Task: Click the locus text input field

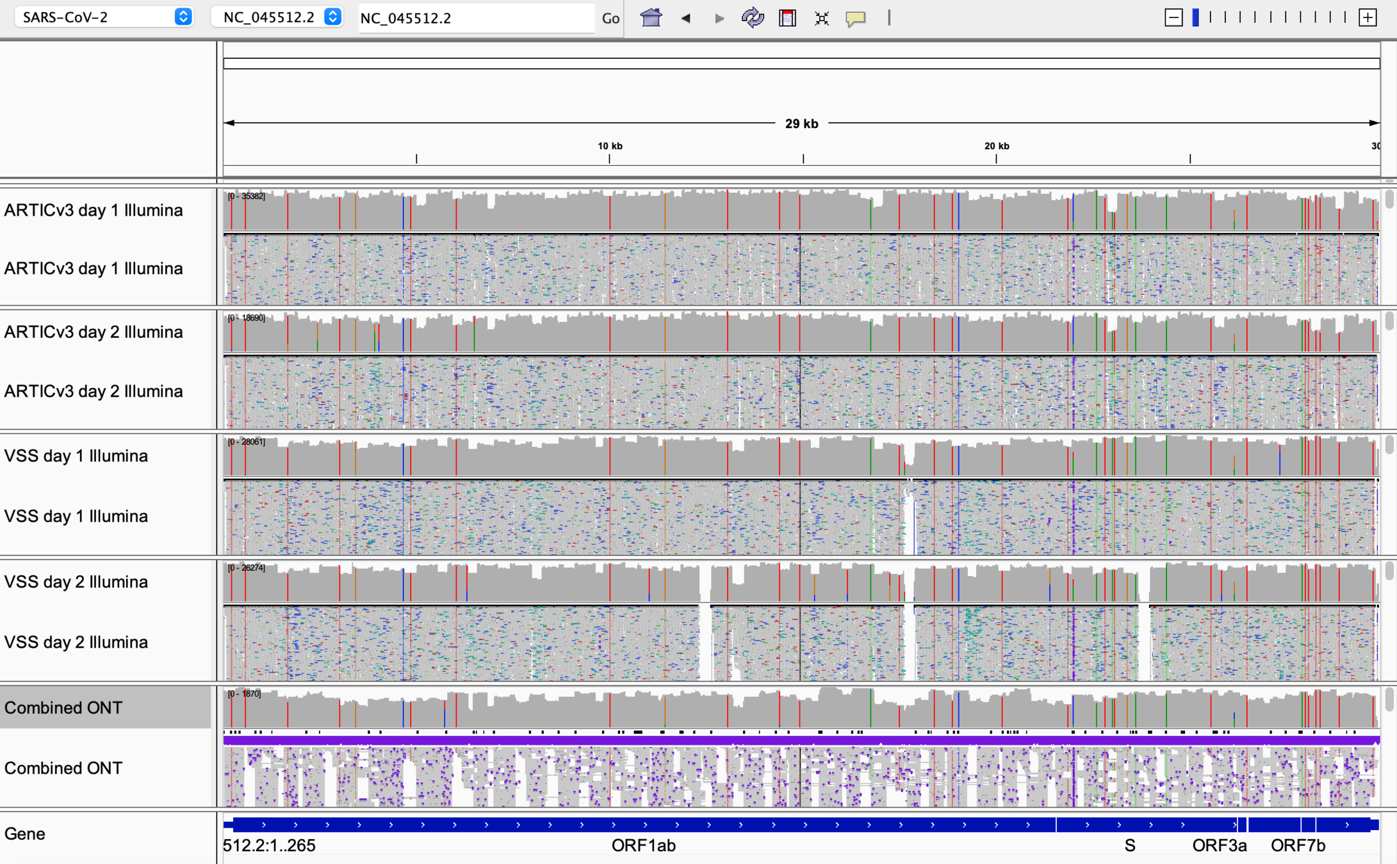Action: pyautogui.click(x=476, y=18)
